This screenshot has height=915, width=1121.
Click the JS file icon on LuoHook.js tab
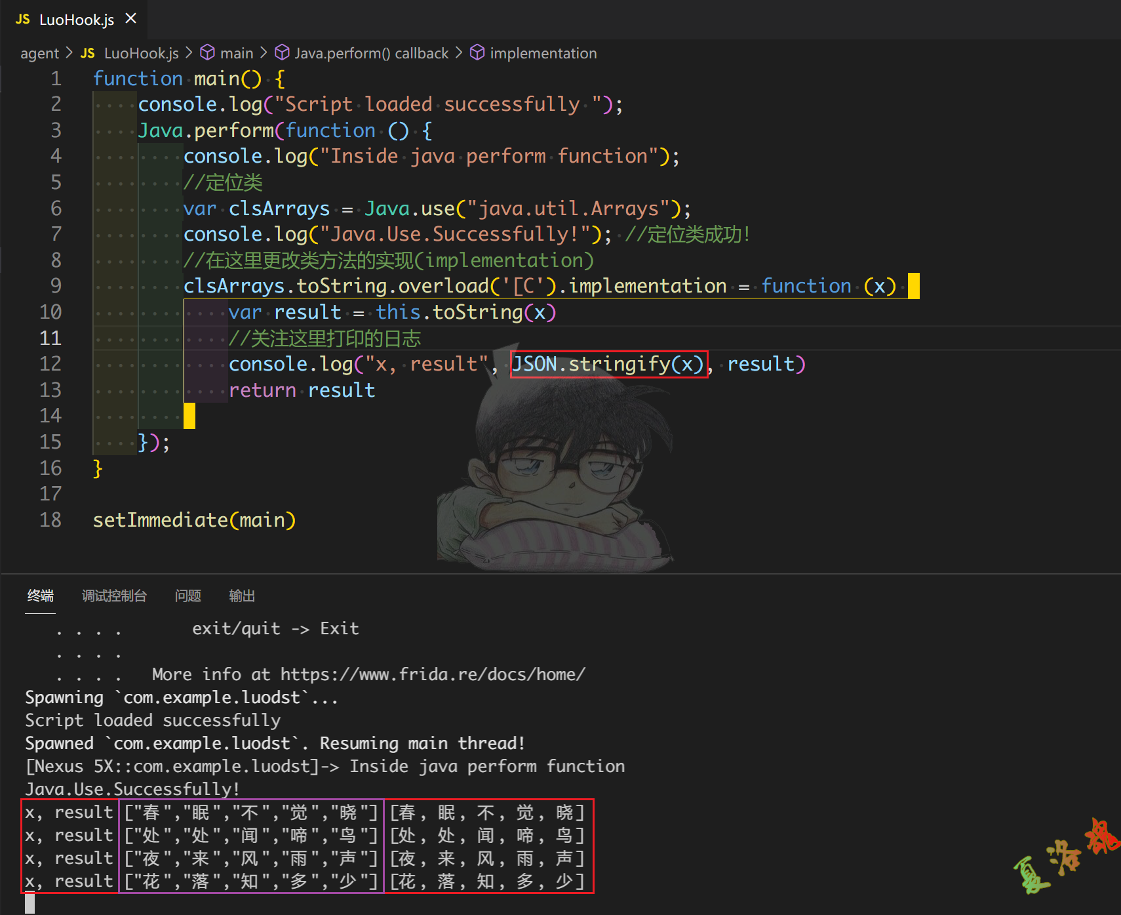(22, 19)
